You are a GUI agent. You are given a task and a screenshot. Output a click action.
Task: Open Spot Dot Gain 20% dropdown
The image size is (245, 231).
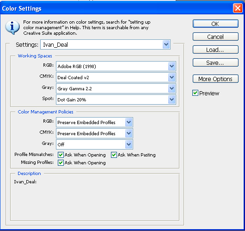pos(116,100)
